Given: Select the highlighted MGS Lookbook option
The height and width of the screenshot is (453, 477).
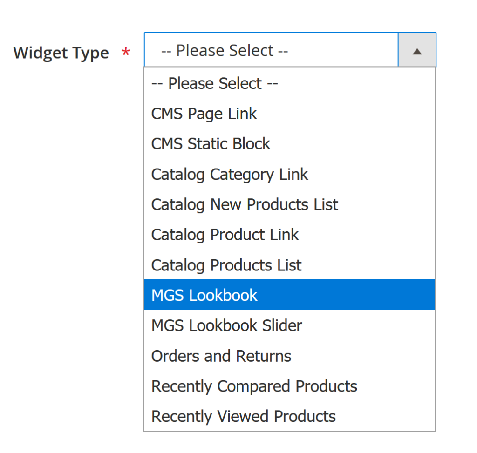Looking at the screenshot, I should point(204,295).
